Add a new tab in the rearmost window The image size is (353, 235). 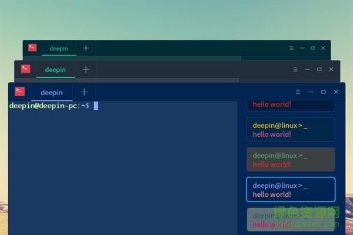pyautogui.click(x=86, y=48)
